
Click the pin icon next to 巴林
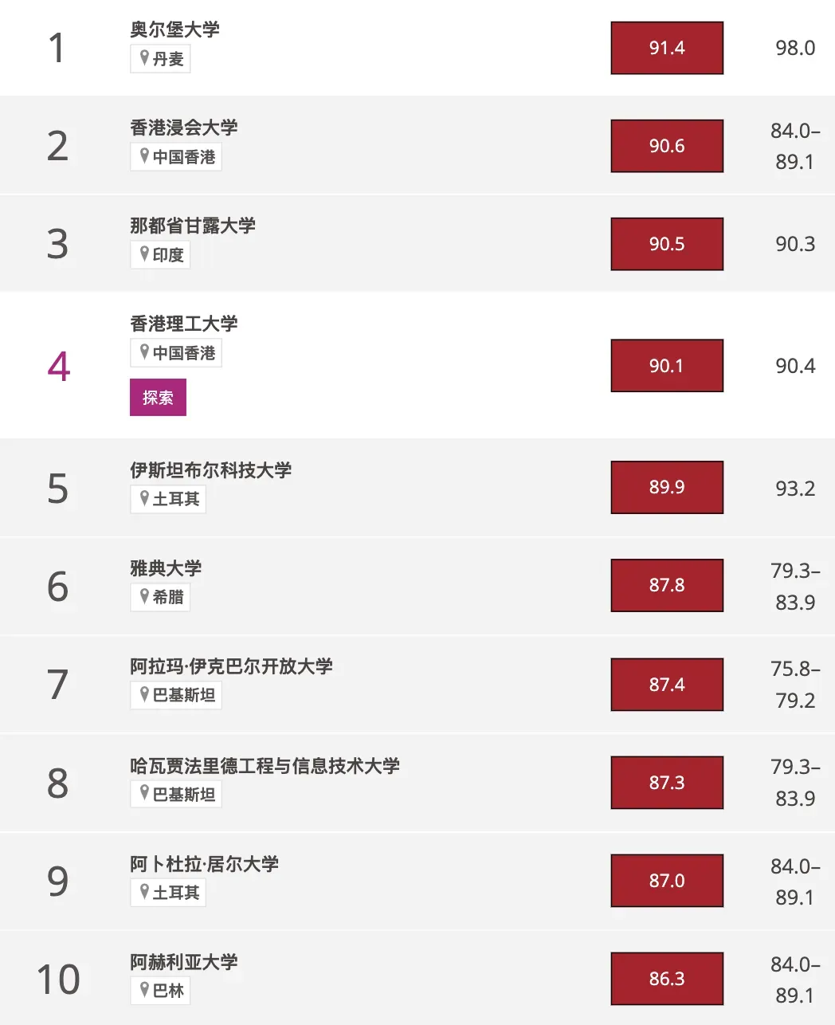pos(144,989)
